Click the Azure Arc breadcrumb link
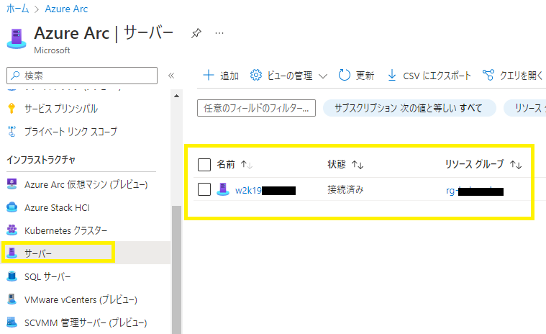546x334 pixels. (66, 9)
